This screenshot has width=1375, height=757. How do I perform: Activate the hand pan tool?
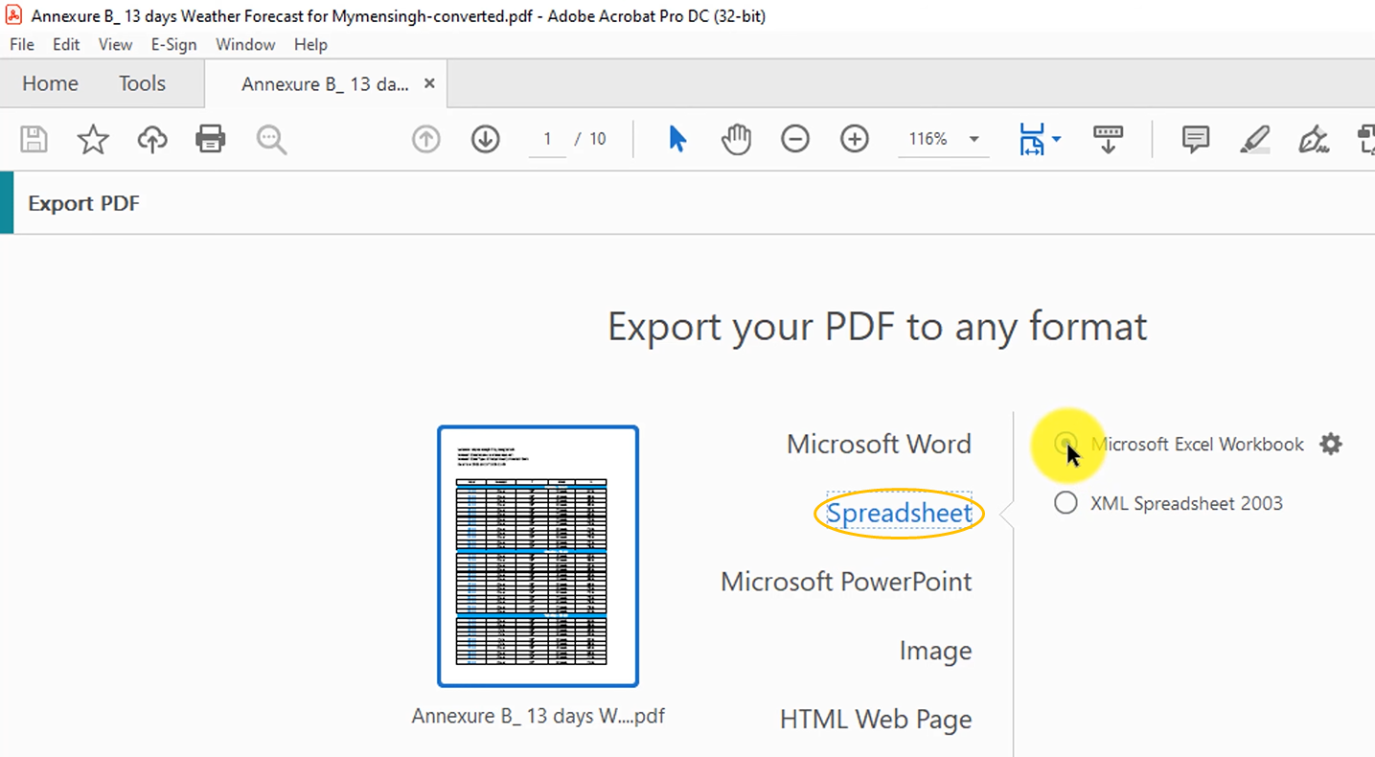[x=736, y=139]
